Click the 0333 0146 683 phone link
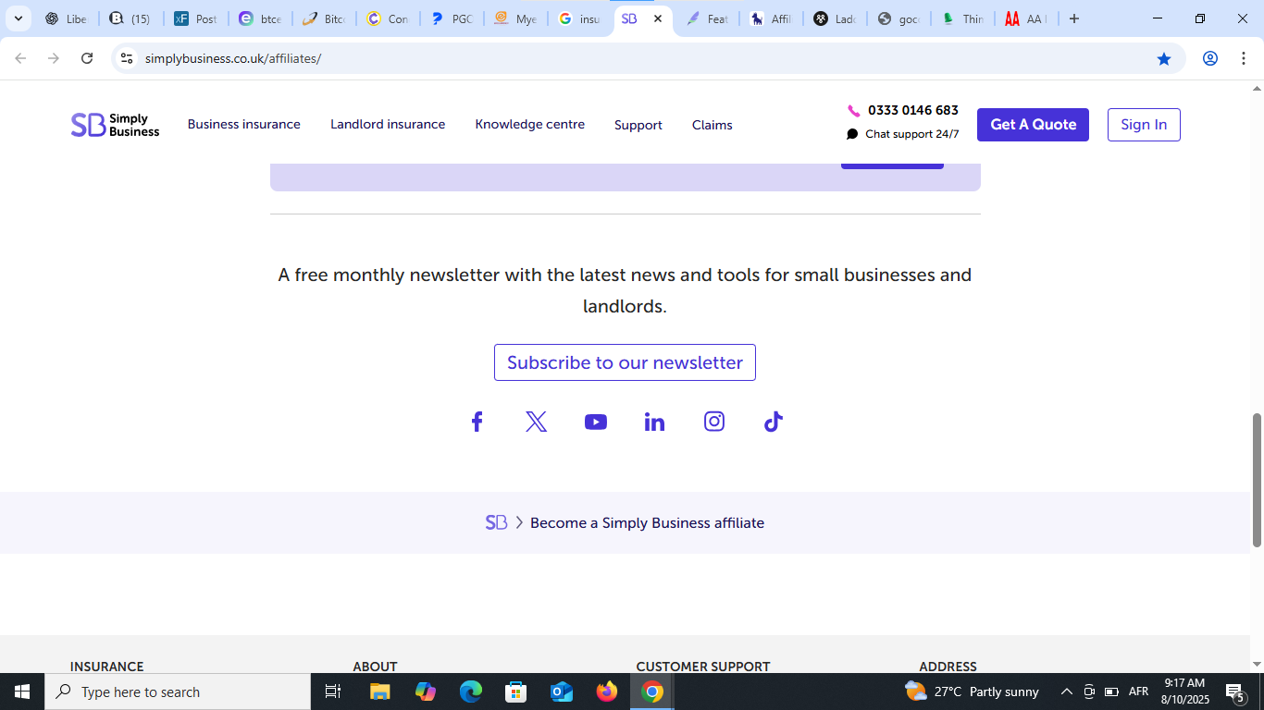Screen dimensions: 1264x710 point(913,110)
